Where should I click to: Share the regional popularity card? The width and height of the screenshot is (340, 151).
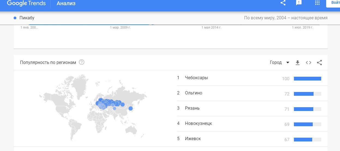319,63
